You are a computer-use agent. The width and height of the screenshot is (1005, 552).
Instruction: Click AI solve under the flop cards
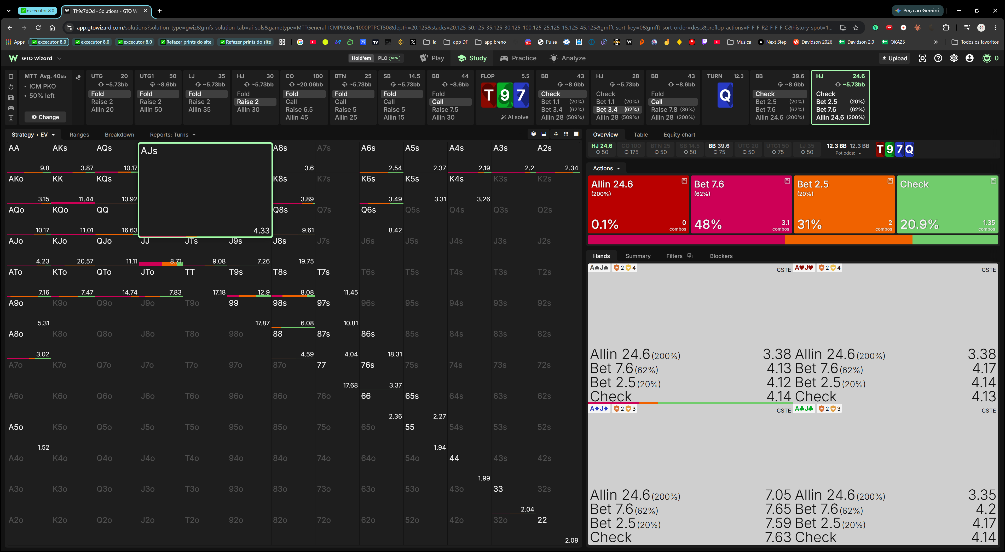(x=515, y=117)
